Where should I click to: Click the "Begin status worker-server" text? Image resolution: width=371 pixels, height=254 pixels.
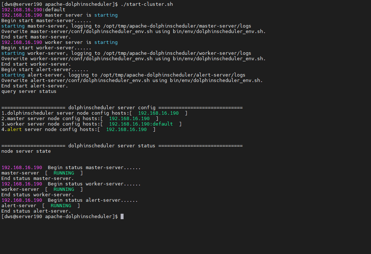94,184
